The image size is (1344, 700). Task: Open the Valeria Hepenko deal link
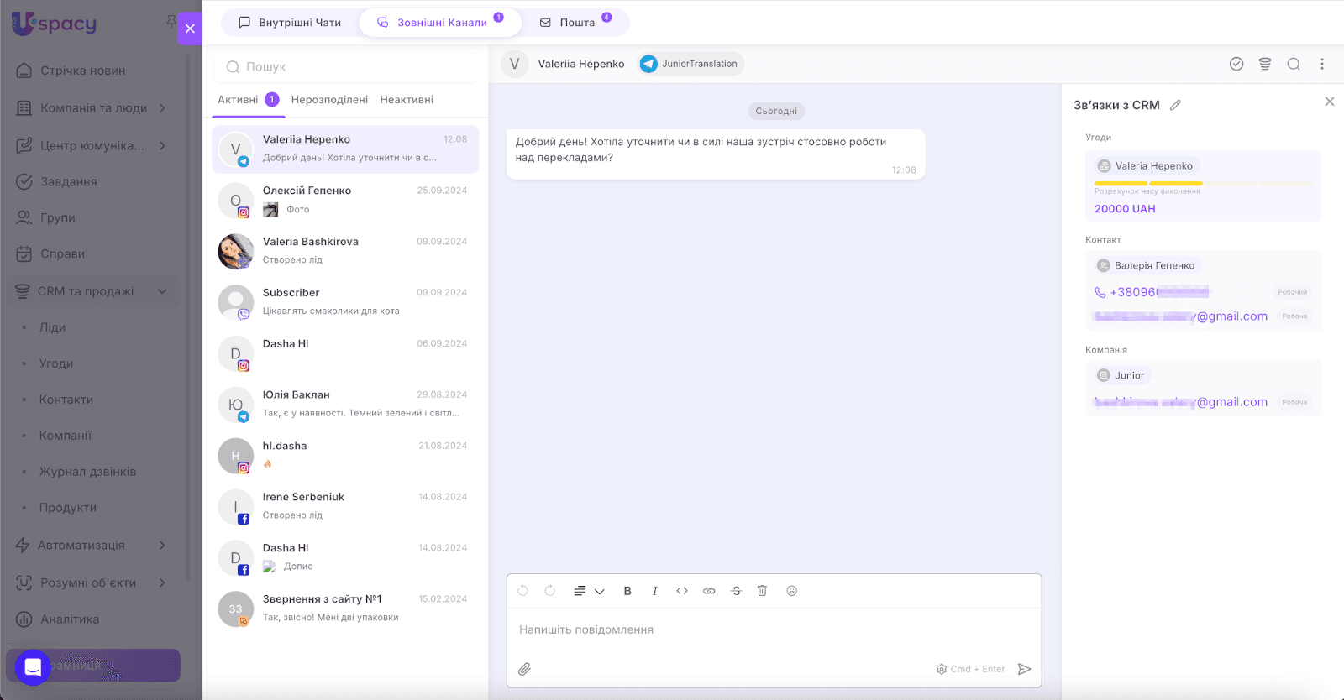click(x=1152, y=166)
